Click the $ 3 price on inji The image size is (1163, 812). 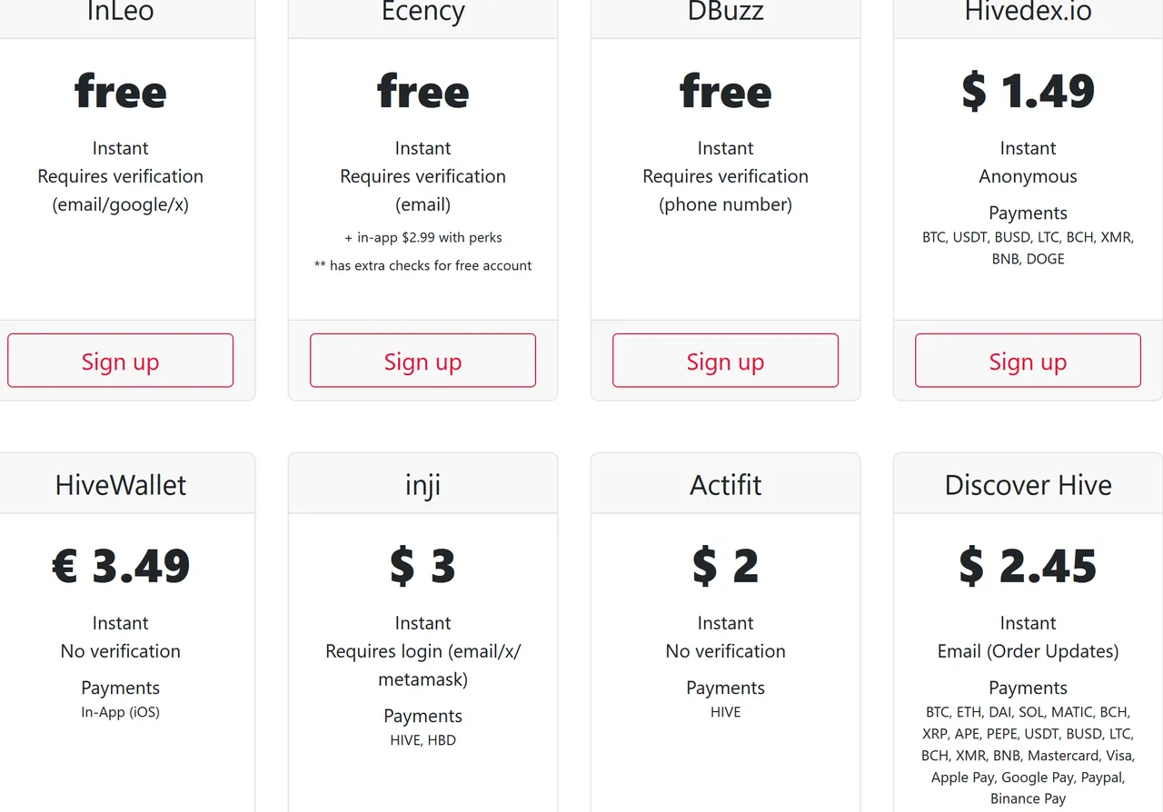point(422,566)
